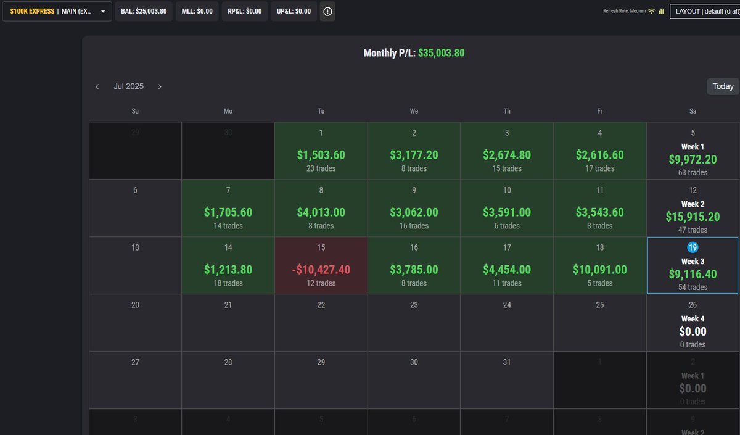Open Week 2 summary $15,915.20
Screen dimensions: 740x435
click(693, 208)
